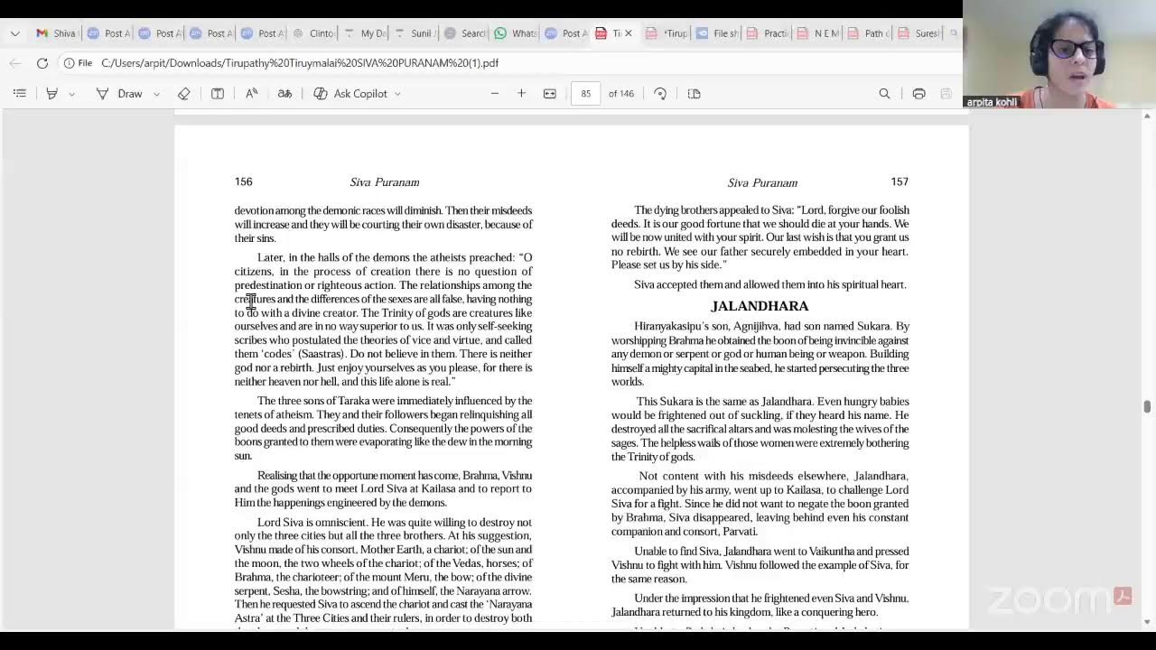Switch to the 'Tirup PDF tab
The image size is (1156, 650).
pyautogui.click(x=668, y=33)
